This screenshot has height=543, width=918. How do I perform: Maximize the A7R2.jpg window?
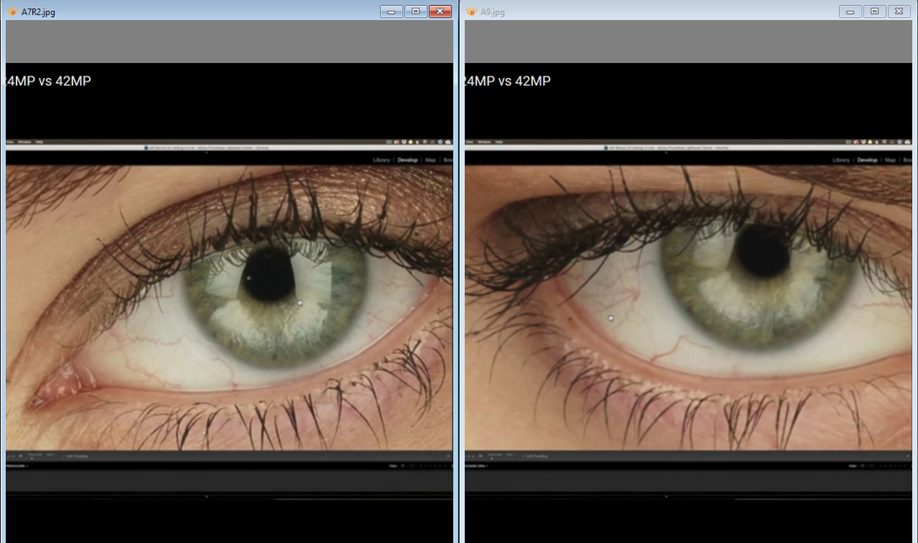(x=415, y=12)
